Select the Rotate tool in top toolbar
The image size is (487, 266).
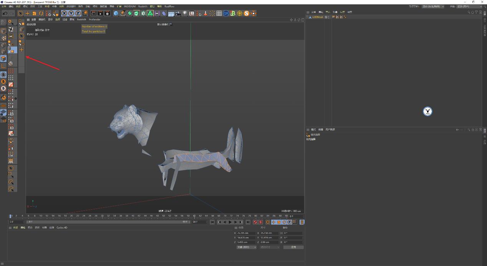point(41,13)
